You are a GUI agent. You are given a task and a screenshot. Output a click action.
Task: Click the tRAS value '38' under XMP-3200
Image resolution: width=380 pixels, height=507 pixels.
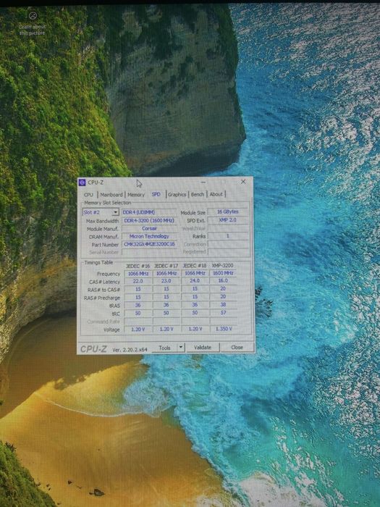(223, 305)
